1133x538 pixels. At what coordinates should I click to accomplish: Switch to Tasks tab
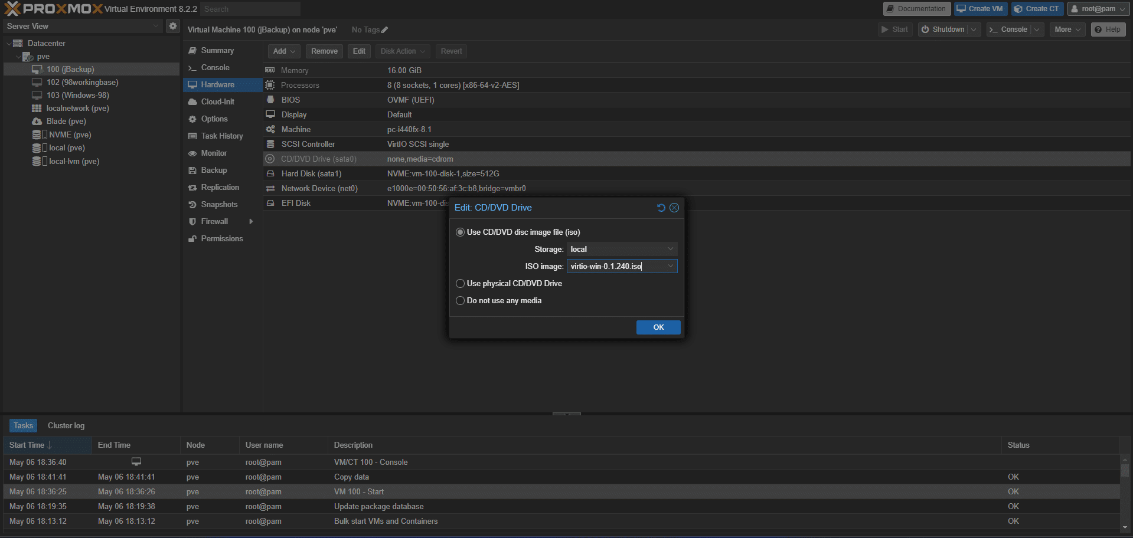pyautogui.click(x=24, y=425)
